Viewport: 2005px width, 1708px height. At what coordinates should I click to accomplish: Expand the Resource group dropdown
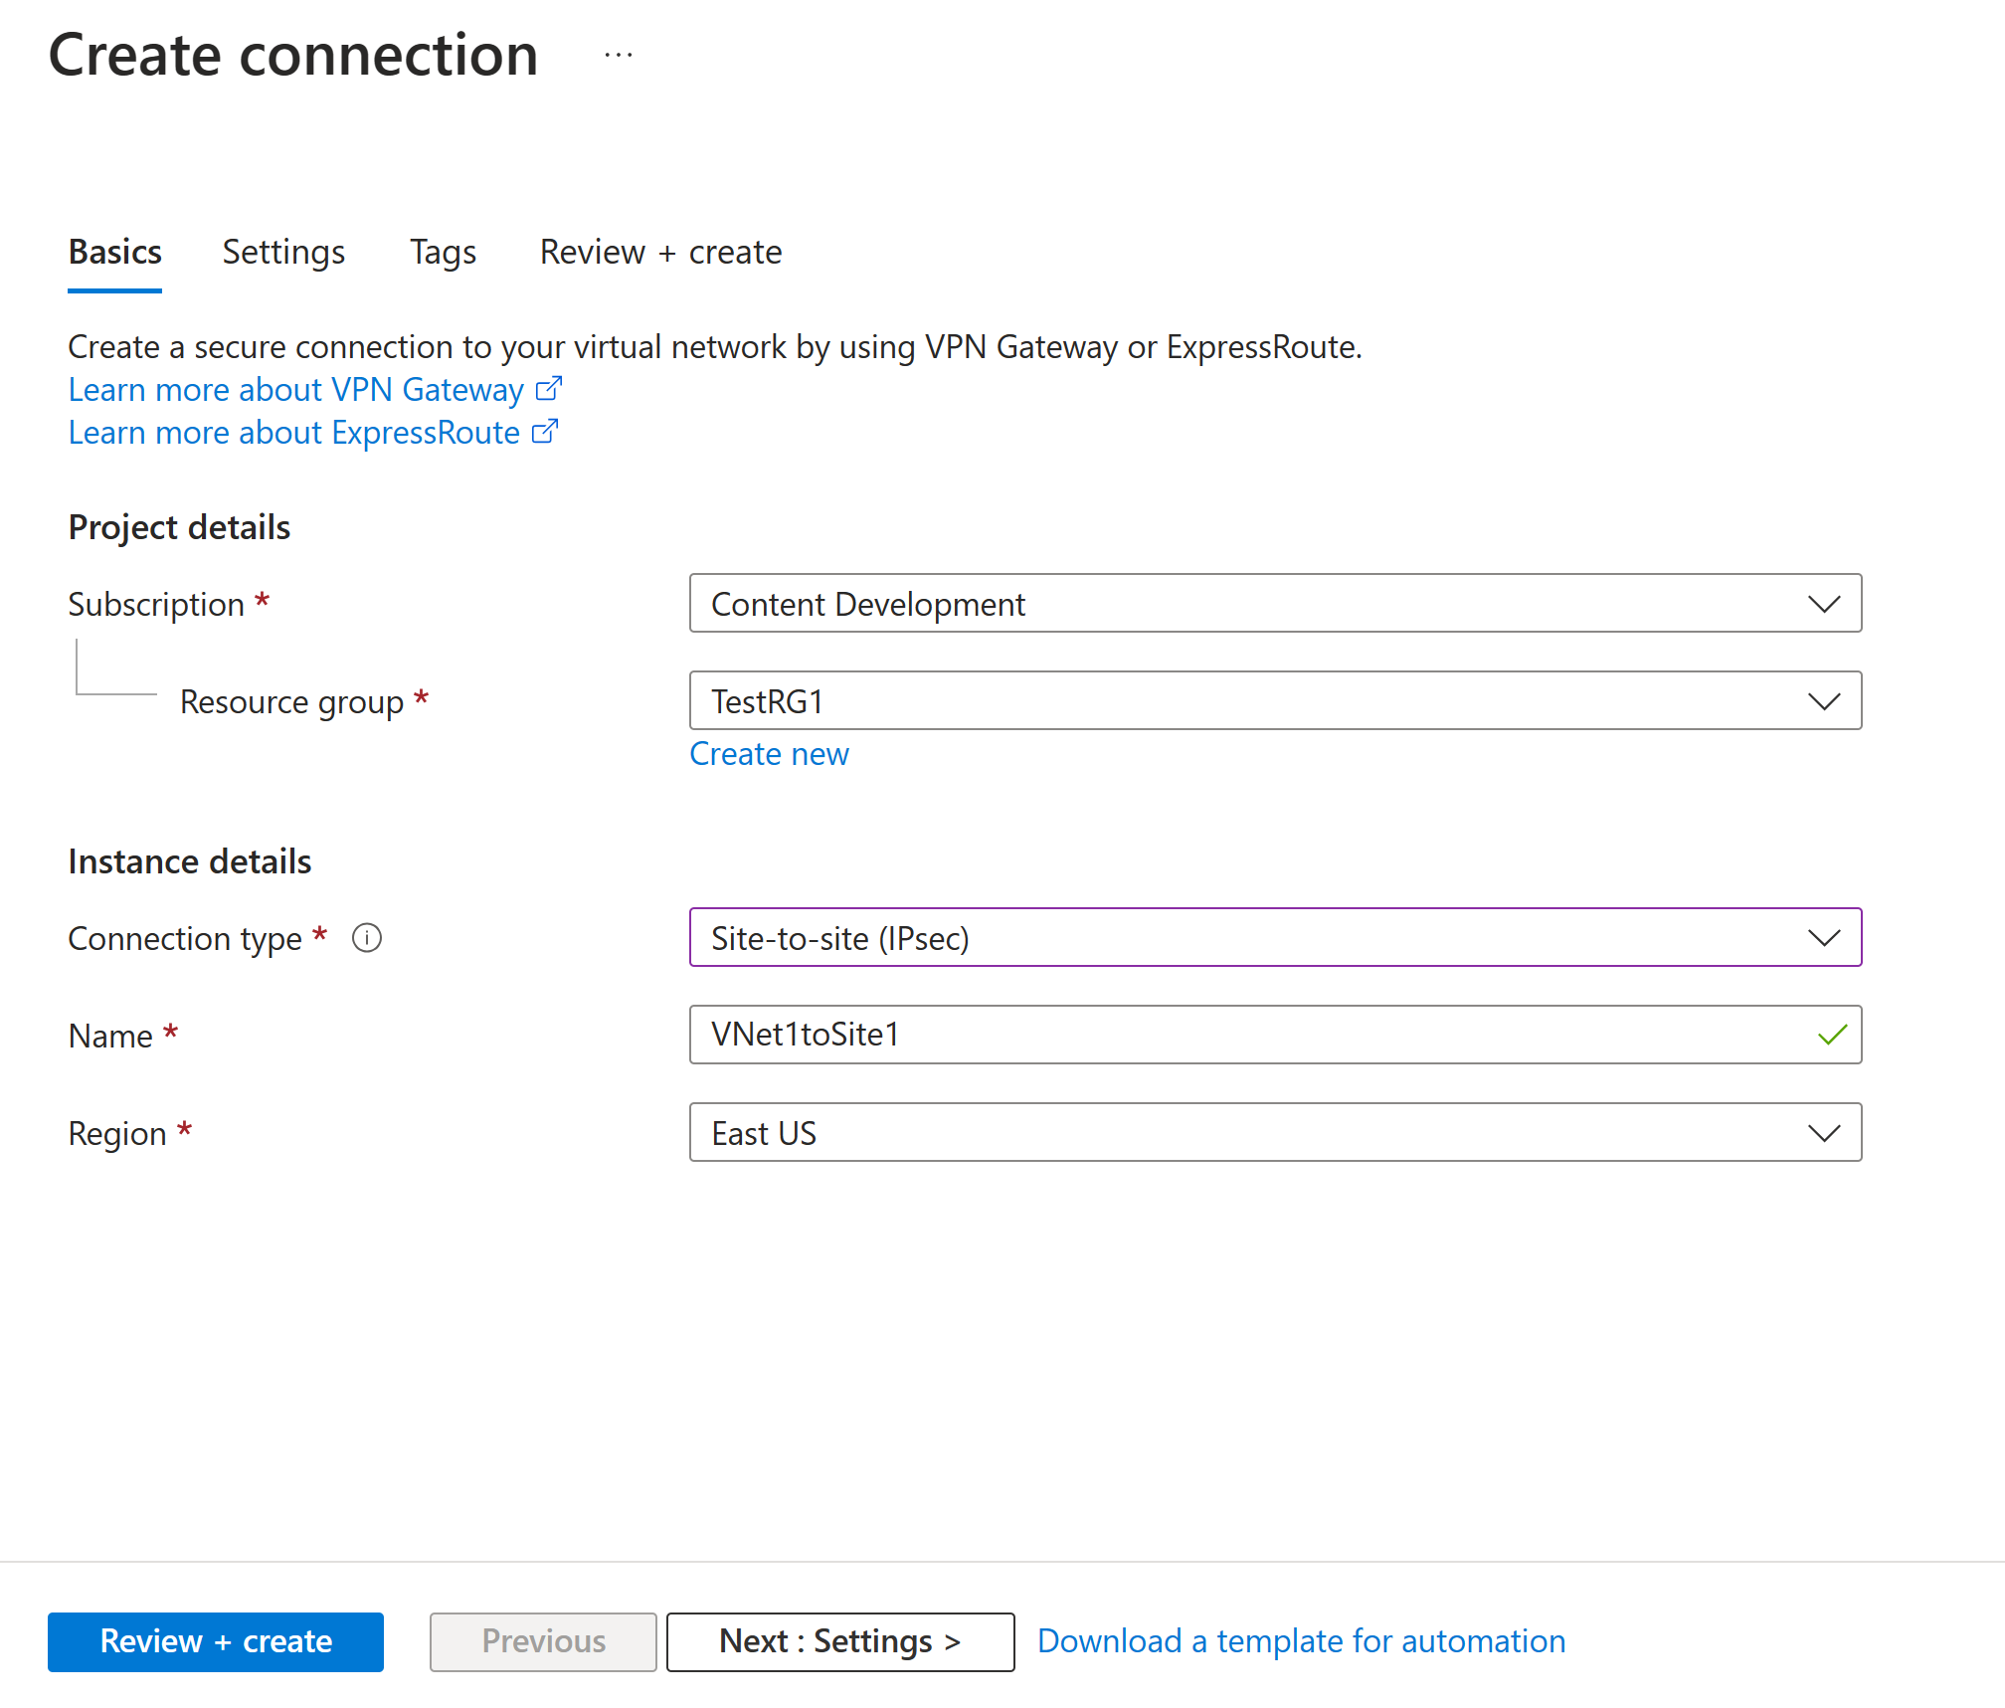pos(1275,700)
